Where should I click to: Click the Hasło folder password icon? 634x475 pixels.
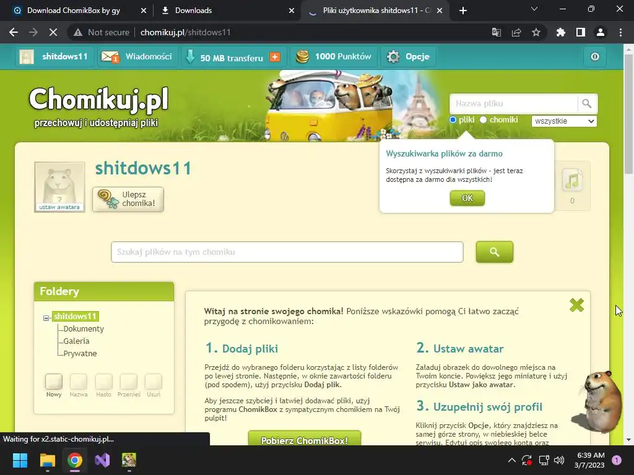[103, 382]
